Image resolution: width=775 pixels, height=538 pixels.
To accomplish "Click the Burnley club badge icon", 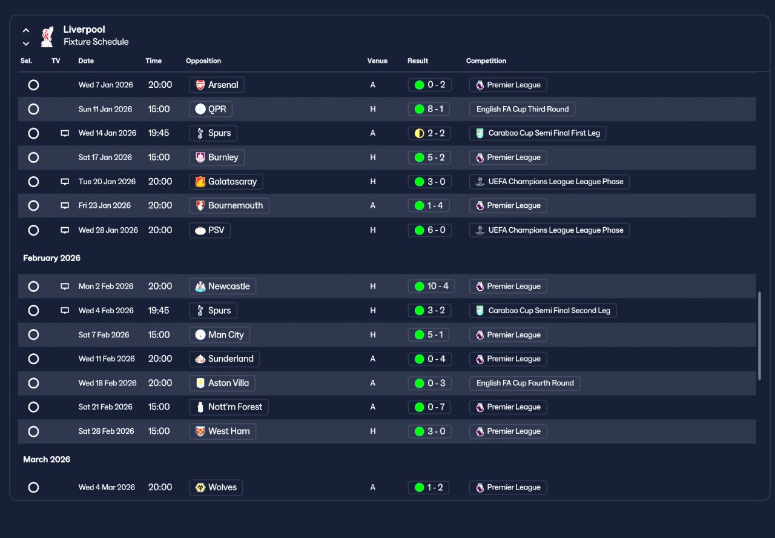I will [x=200, y=158].
